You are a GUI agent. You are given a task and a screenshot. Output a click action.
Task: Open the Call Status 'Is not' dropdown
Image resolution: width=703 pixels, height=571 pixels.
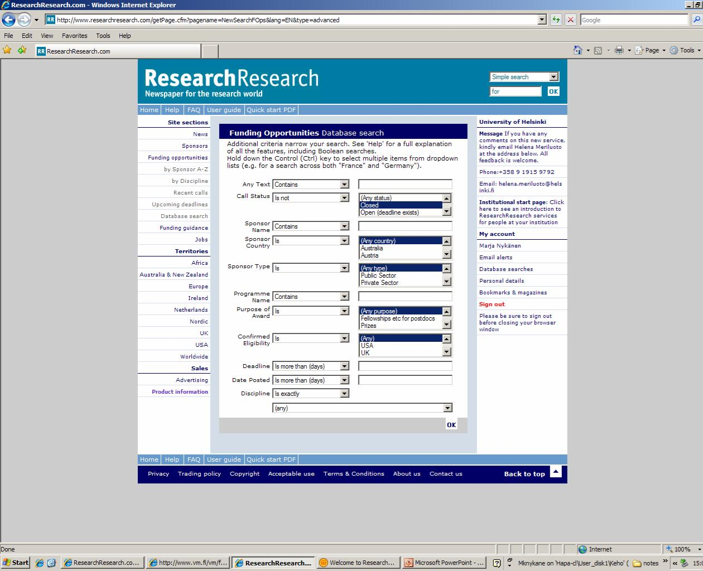[x=310, y=198]
